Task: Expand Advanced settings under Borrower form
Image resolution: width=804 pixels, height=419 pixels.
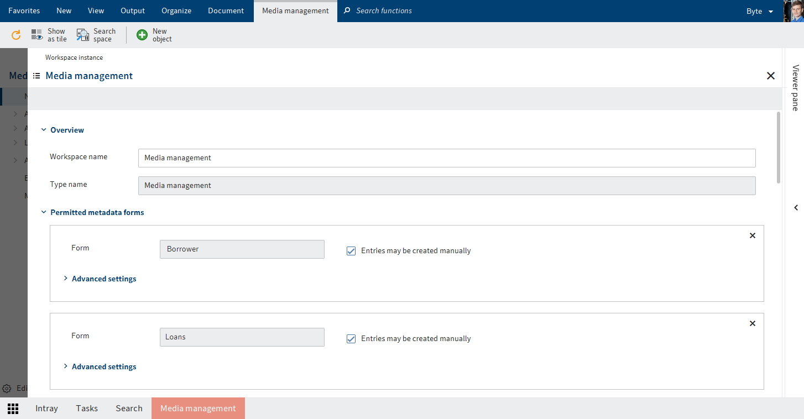Action: tap(100, 279)
